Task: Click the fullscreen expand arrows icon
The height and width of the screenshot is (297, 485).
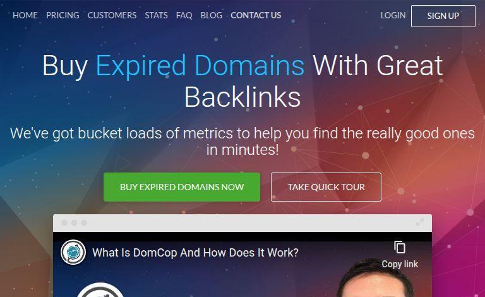Action: pyautogui.click(x=420, y=222)
